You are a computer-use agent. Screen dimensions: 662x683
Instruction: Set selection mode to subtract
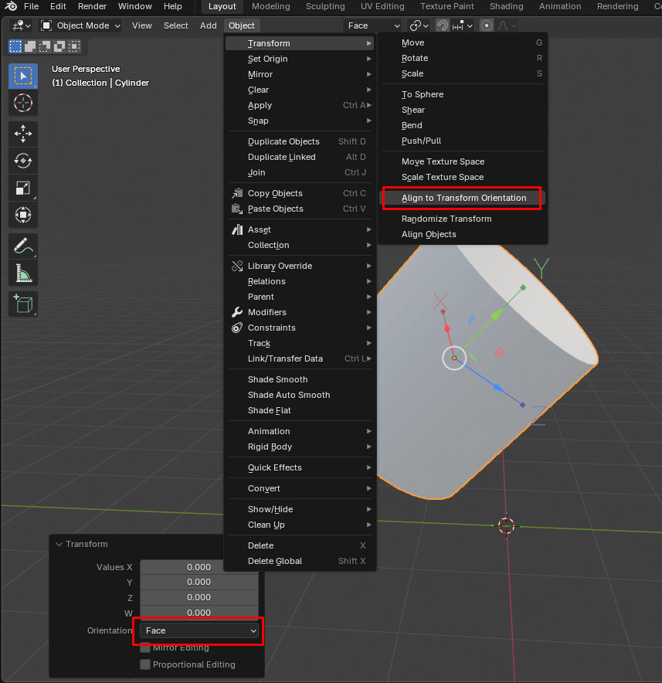click(45, 46)
